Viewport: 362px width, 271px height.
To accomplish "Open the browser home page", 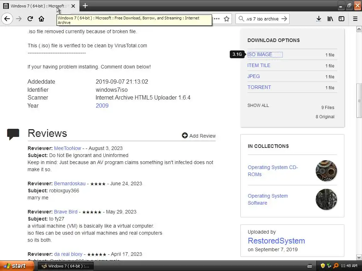I will 41,19.
